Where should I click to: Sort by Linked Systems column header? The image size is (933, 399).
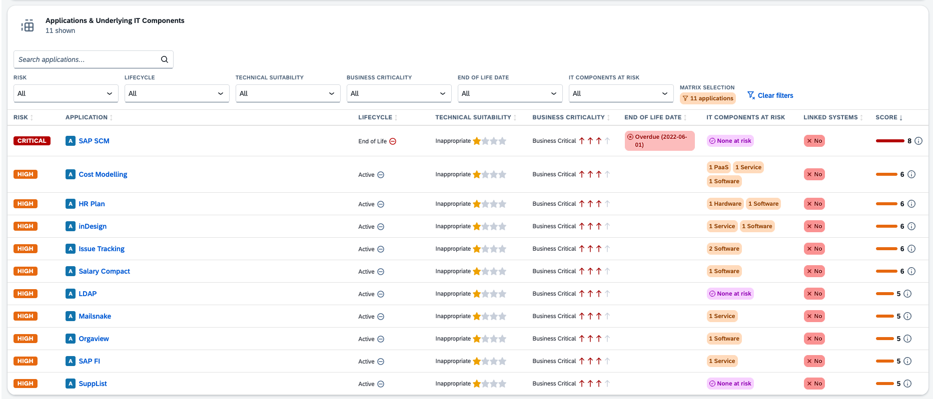tap(833, 117)
